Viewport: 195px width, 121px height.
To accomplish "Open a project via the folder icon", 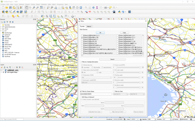I will tap(7, 8).
